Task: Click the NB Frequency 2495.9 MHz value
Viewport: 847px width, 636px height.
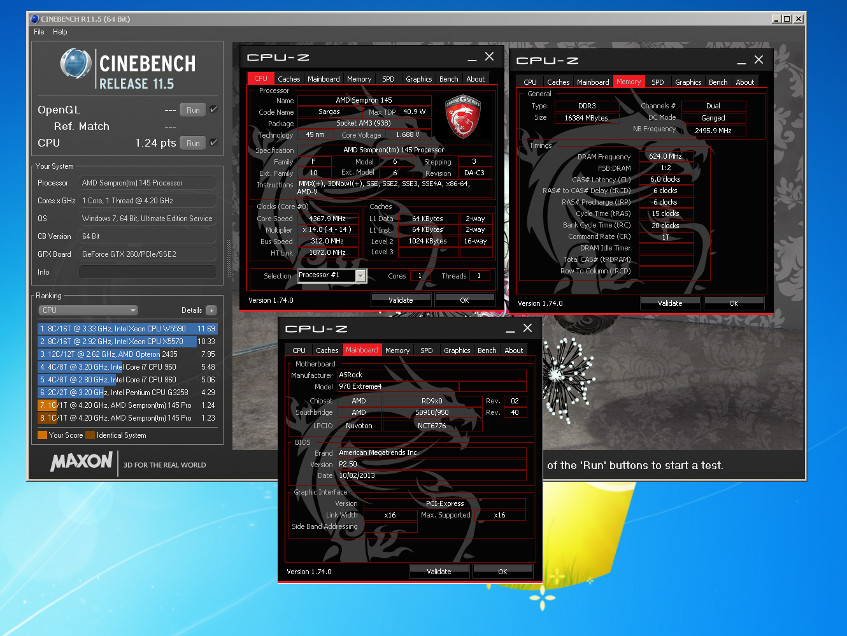Action: click(713, 131)
